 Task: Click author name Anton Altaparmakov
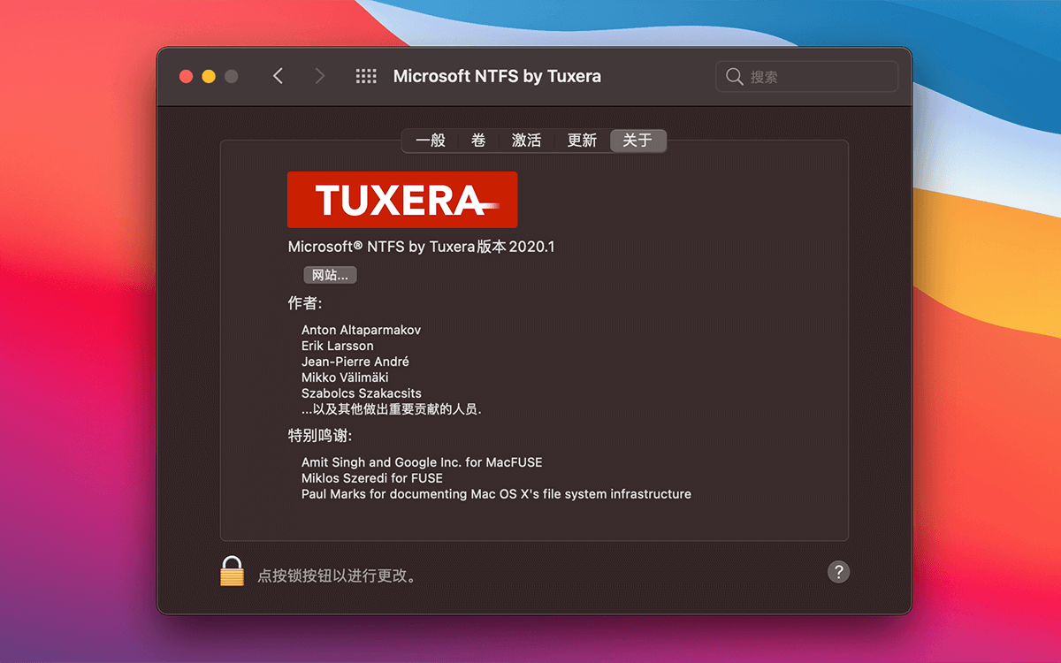click(x=361, y=330)
